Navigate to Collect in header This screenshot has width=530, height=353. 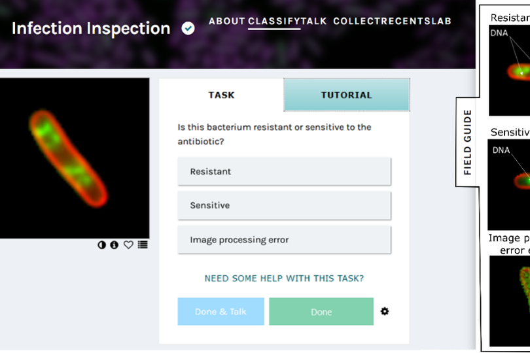coord(354,21)
